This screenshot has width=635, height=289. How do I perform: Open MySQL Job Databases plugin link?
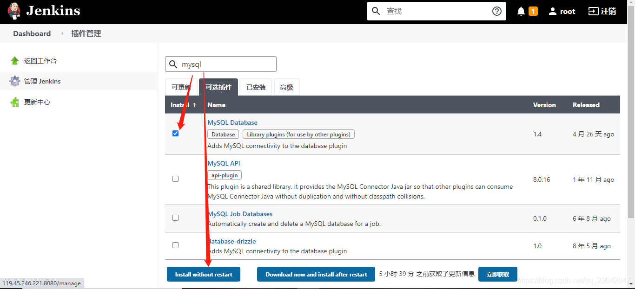point(240,214)
